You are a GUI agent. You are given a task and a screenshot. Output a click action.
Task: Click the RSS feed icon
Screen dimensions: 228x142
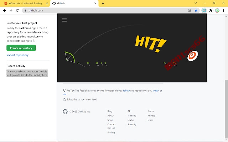click(64, 99)
